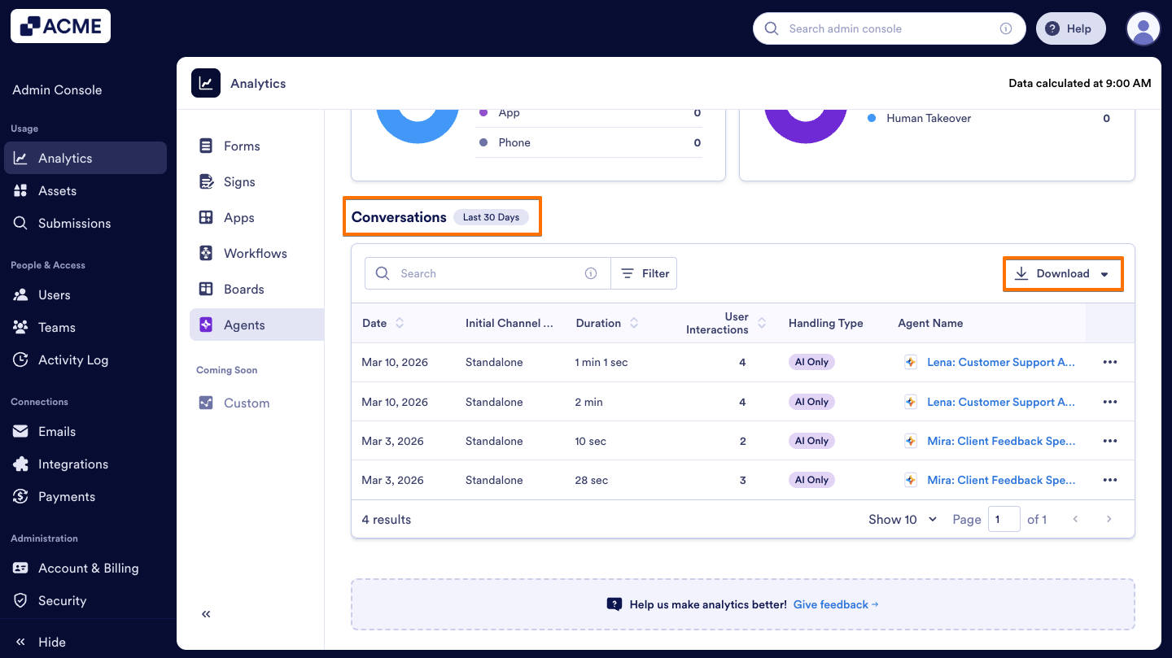Select the Boards grid icon

click(x=206, y=289)
